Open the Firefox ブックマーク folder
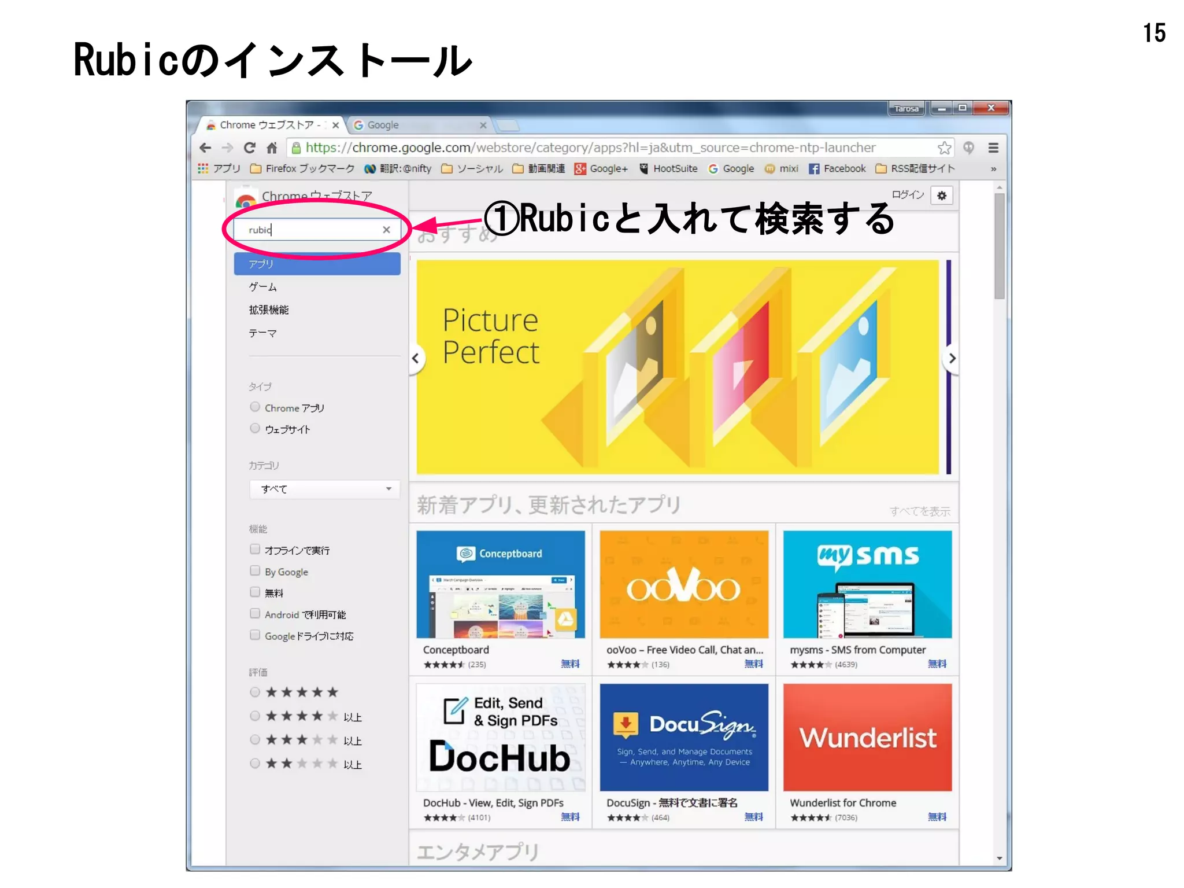The width and height of the screenshot is (1184, 888). click(x=302, y=168)
